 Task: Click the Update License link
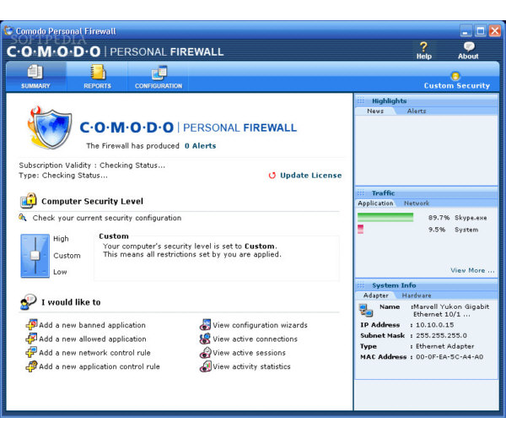click(x=310, y=175)
